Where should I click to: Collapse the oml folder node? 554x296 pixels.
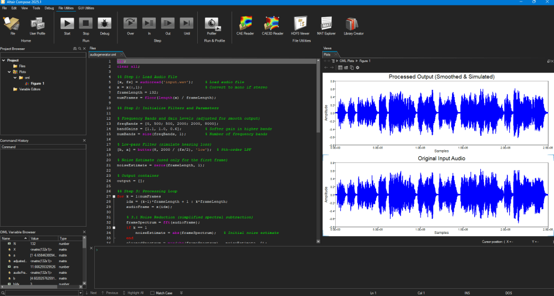pos(15,78)
